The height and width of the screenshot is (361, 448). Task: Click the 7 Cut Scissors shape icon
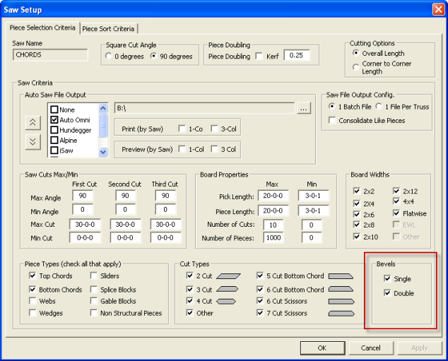coord(341,313)
